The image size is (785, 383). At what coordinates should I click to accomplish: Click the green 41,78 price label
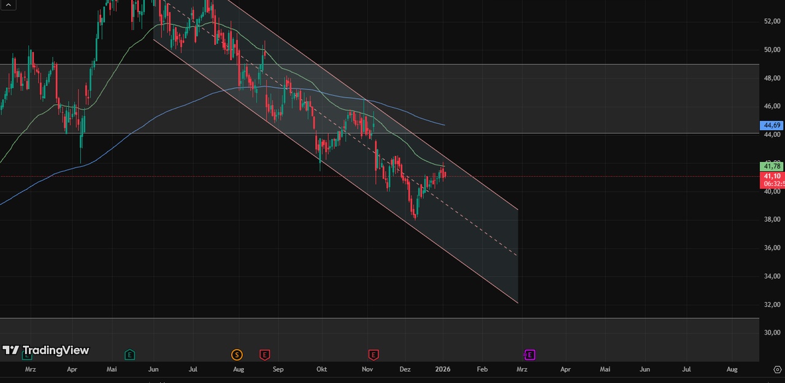click(x=772, y=166)
